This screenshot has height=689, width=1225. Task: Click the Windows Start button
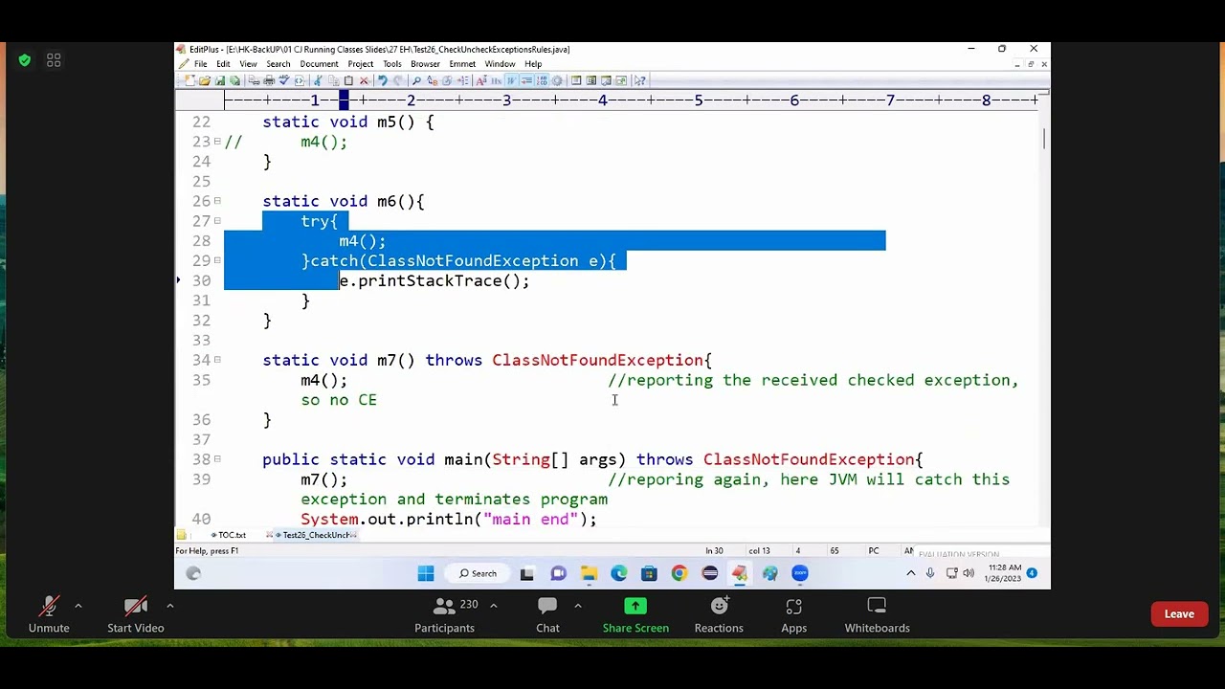[x=426, y=573]
